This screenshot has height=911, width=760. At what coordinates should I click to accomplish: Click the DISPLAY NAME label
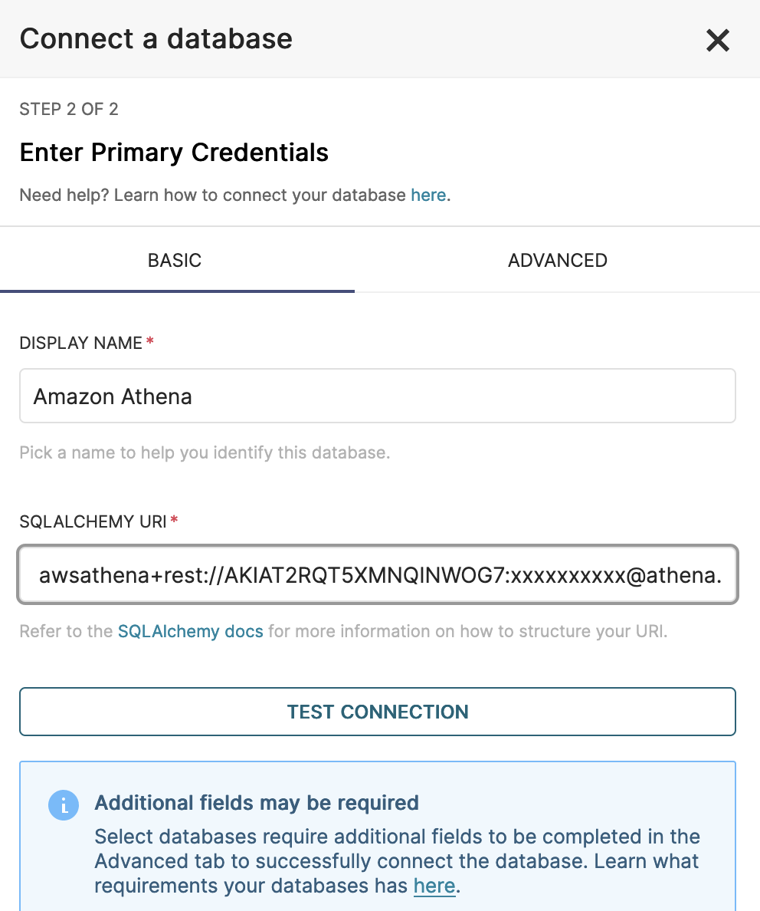click(x=81, y=343)
